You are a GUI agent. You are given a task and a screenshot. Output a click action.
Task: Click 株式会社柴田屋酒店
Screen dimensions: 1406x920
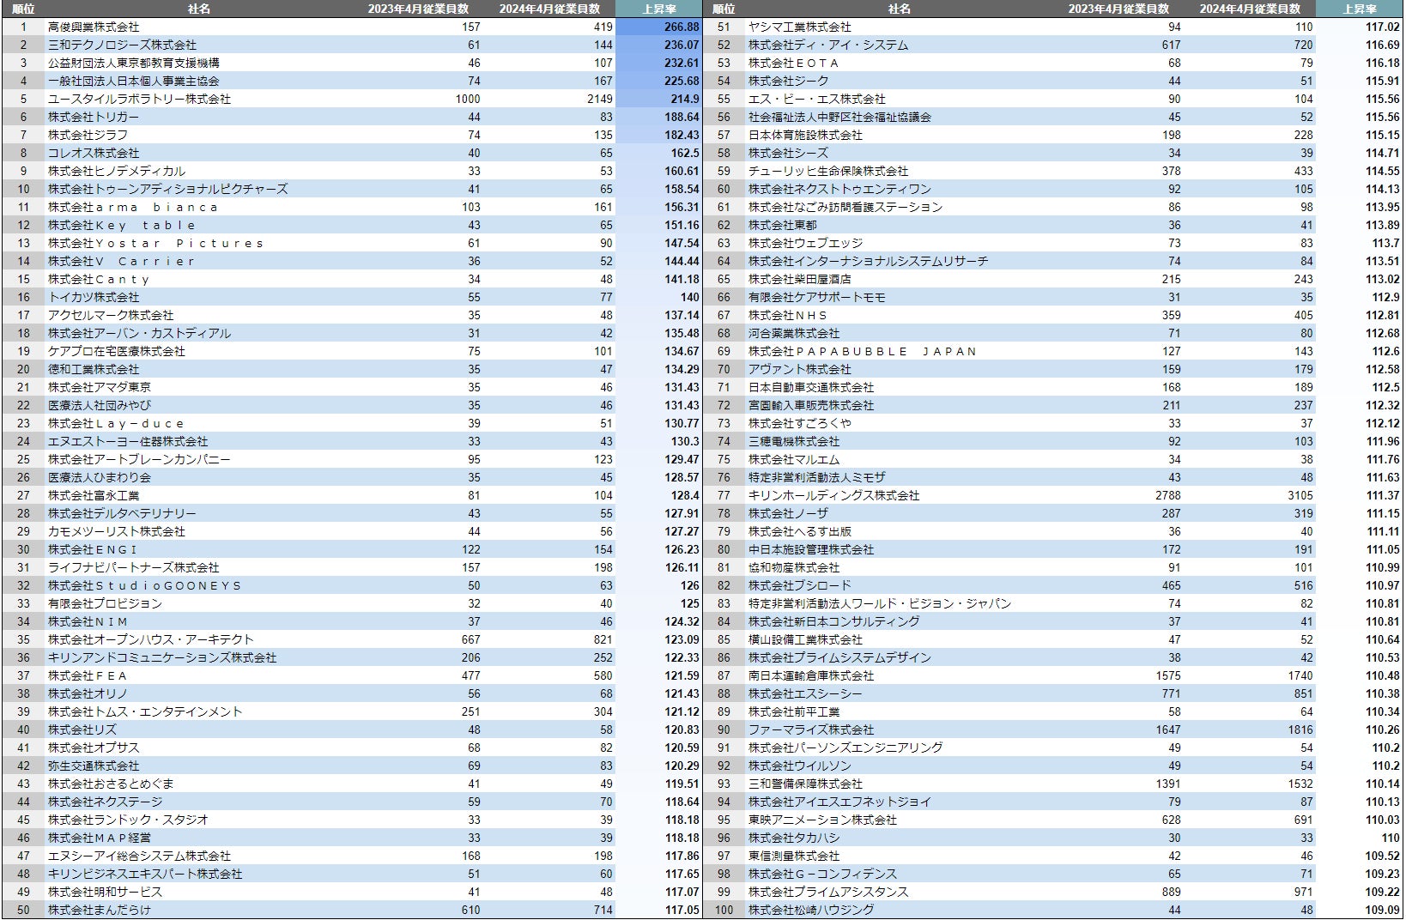800,279
